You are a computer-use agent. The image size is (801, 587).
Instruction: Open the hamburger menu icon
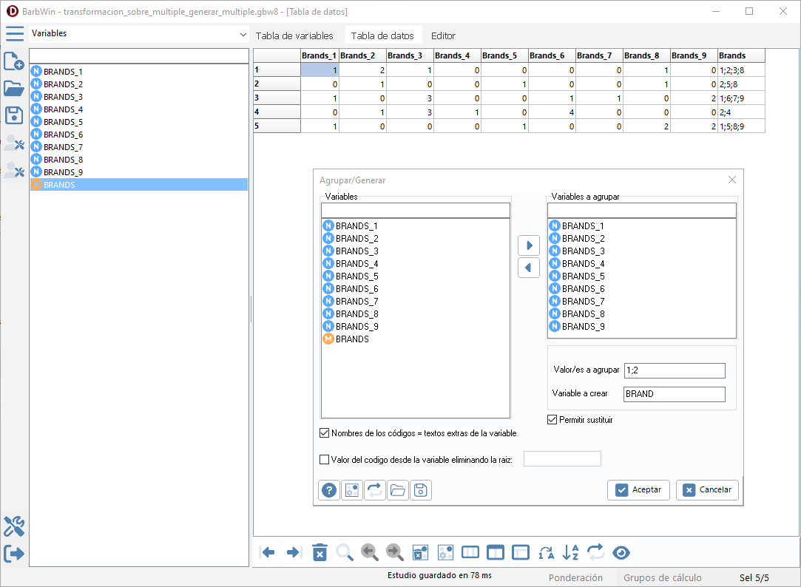pos(15,34)
